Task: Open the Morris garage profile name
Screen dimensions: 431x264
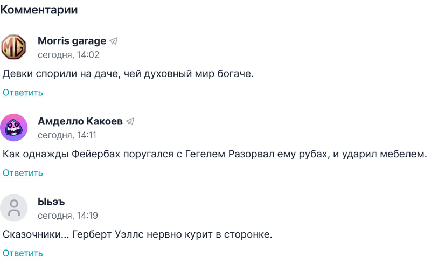Action: [x=72, y=41]
